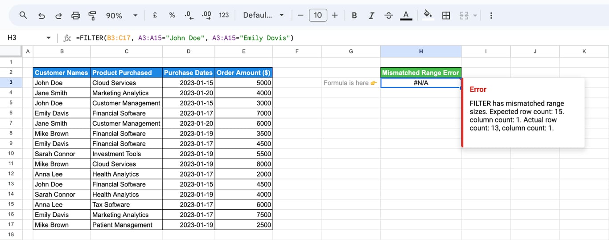609x240 pixels.
Task: Format as percent
Action: click(x=172, y=15)
